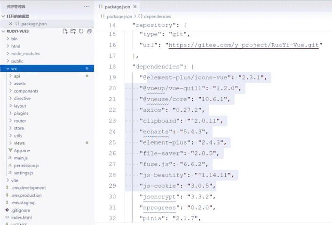Open permission.js from the file tree
Image resolution: width=332 pixels, height=225 pixels.
pos(26,165)
